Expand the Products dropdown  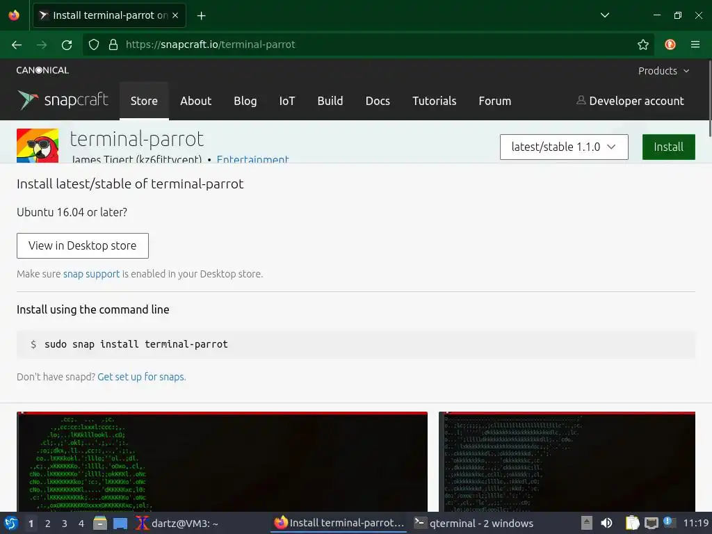(x=663, y=71)
